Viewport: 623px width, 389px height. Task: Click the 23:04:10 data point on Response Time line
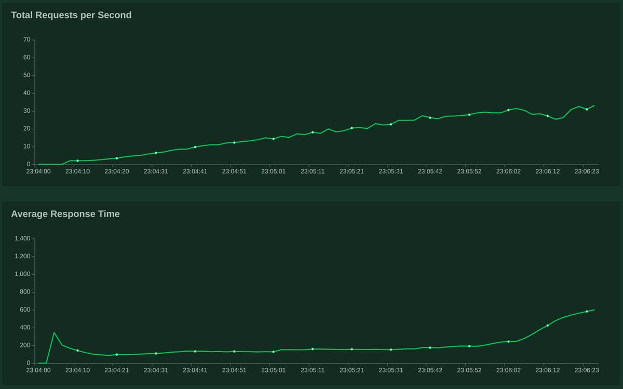(x=78, y=351)
